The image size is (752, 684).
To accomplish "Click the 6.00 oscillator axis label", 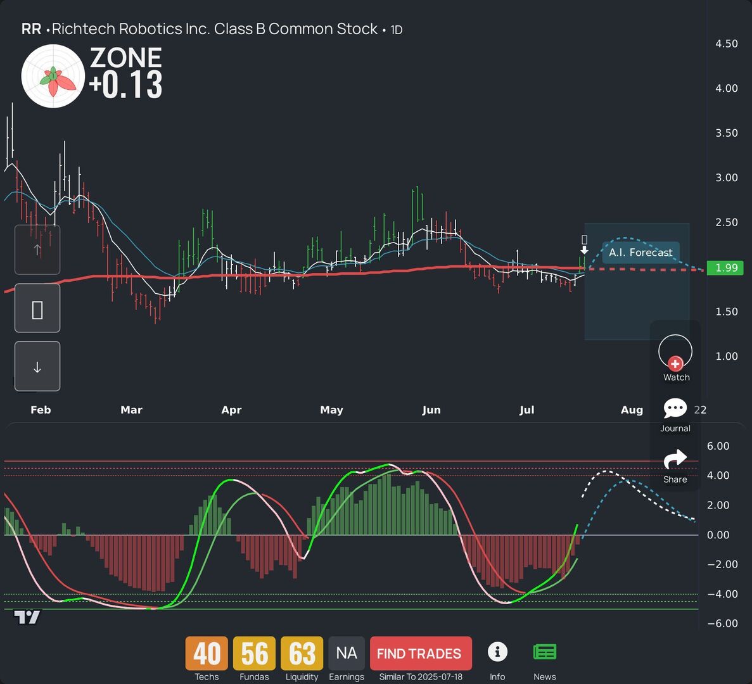I will tap(718, 446).
